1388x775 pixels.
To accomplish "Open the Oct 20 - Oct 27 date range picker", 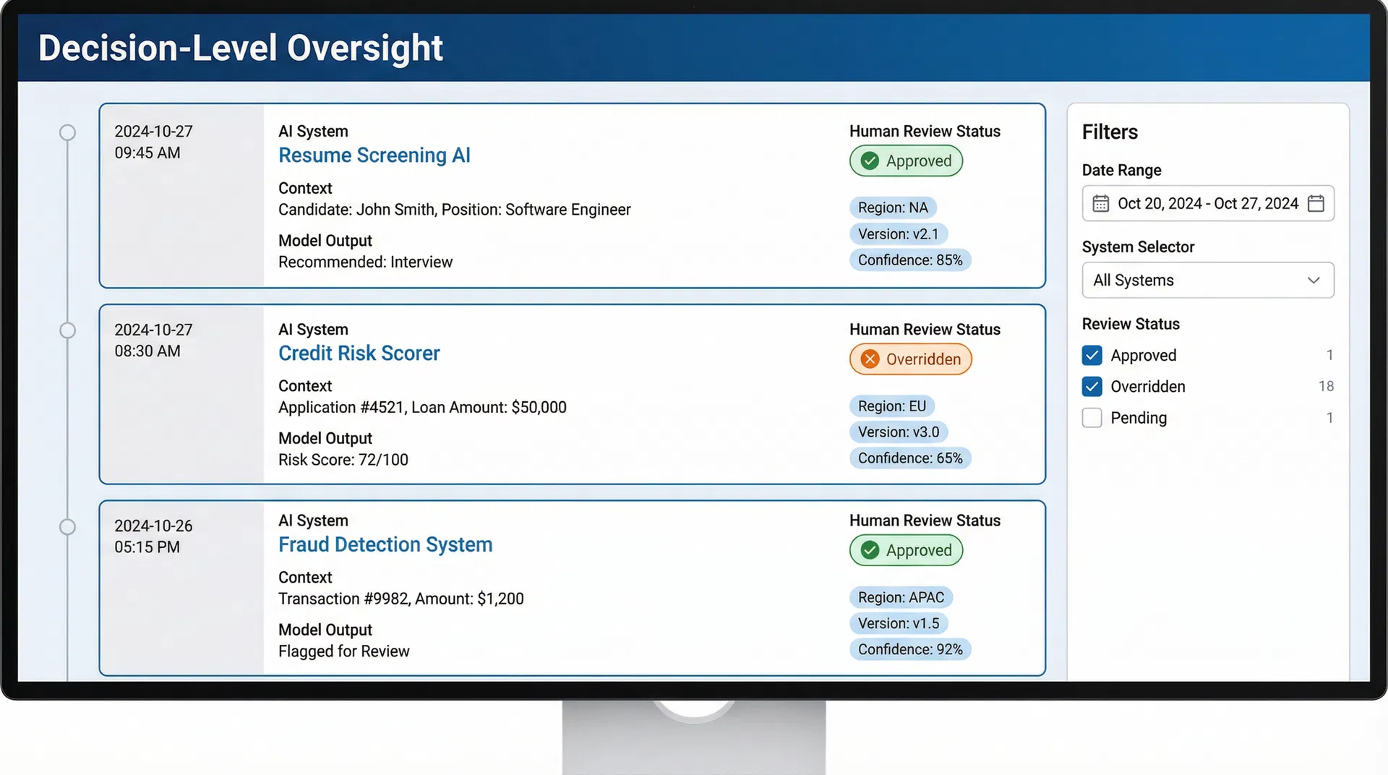I will (1207, 203).
